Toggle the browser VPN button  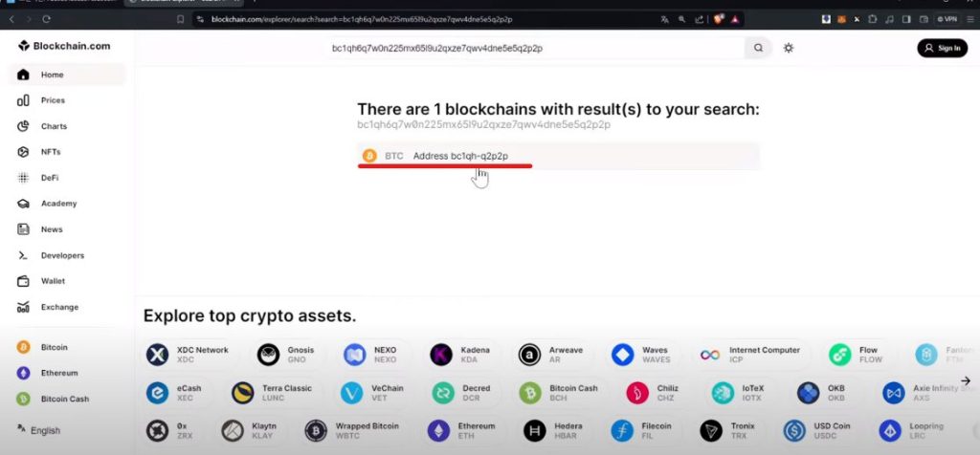click(x=947, y=19)
